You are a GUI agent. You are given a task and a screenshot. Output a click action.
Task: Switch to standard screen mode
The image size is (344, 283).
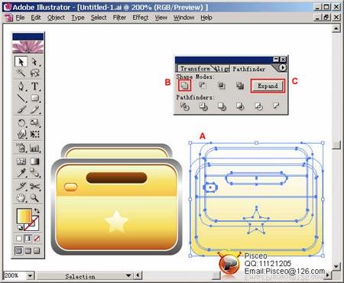coord(18,251)
